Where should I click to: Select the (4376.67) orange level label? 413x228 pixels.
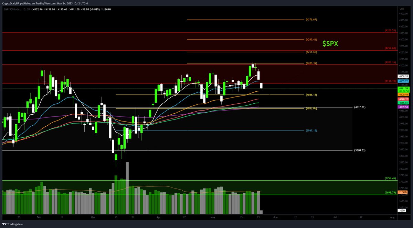click(x=311, y=20)
